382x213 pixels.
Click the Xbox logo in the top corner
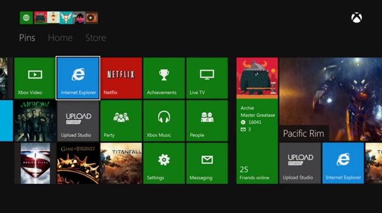coord(356,18)
